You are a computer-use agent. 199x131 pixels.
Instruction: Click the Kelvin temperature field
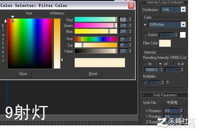pyautogui.click(x=167, y=35)
